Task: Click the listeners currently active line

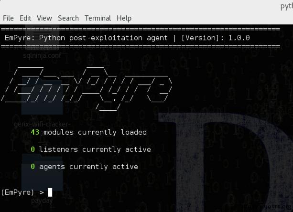Action: click(91, 149)
